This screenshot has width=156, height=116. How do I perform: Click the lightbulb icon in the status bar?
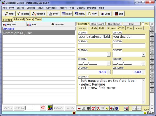(x=145, y=113)
